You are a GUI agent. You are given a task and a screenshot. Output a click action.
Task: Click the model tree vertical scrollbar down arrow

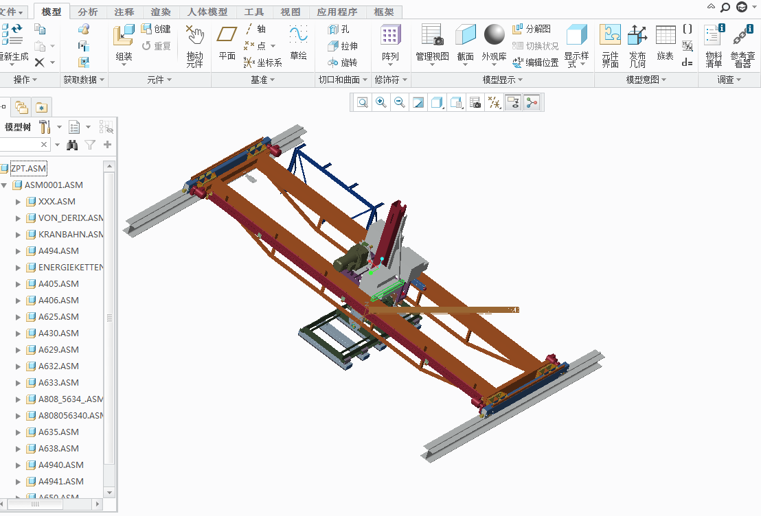point(109,493)
